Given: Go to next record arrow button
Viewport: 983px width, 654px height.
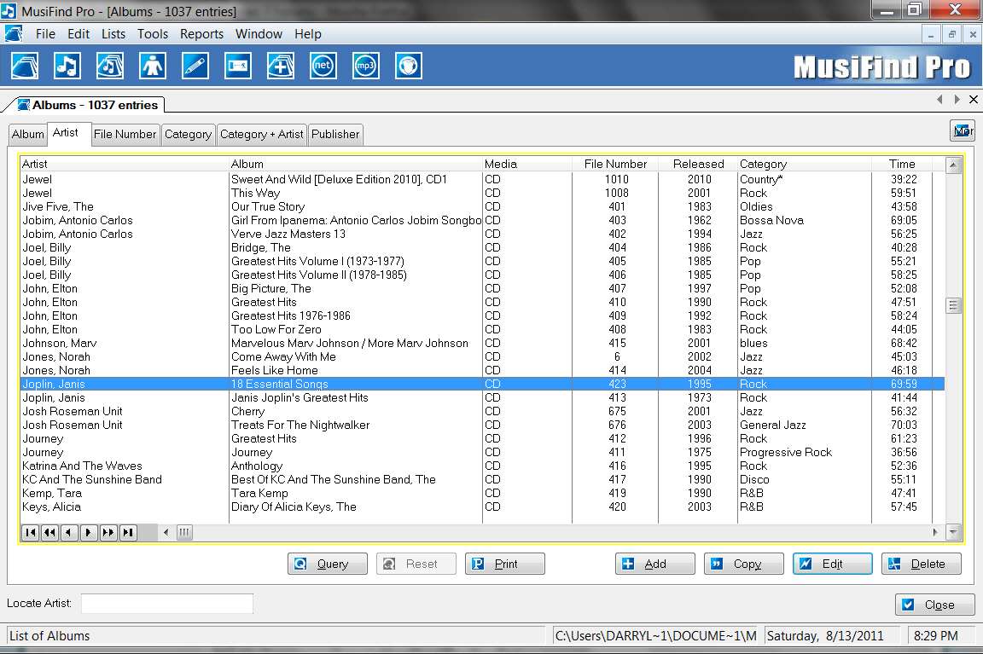Looking at the screenshot, I should [89, 532].
